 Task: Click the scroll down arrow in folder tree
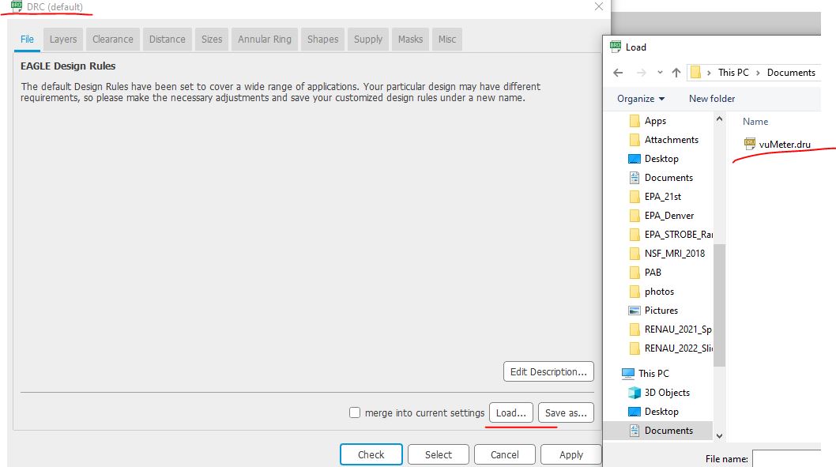pos(719,435)
